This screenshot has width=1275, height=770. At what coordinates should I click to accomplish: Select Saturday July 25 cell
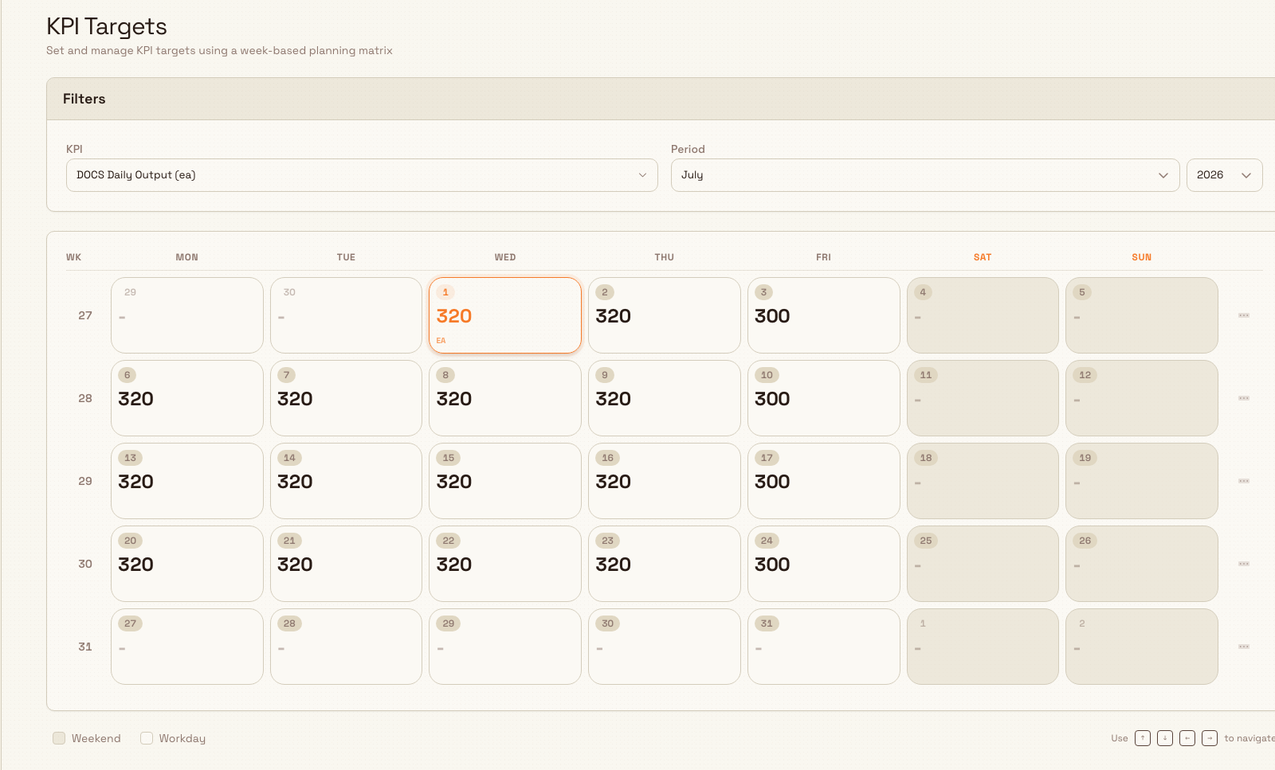[x=983, y=564]
